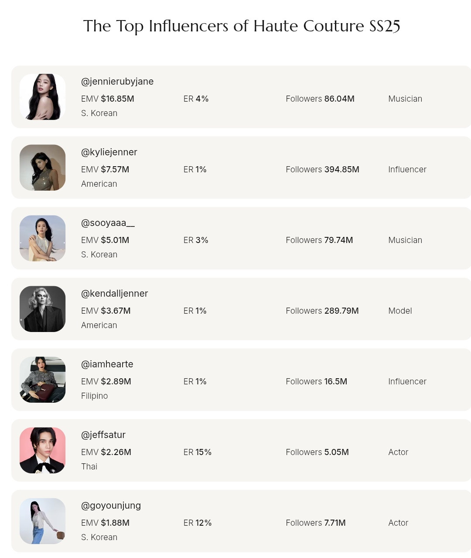The image size is (471, 558).
Task: Click the @kyliejenner username
Action: click(x=109, y=152)
